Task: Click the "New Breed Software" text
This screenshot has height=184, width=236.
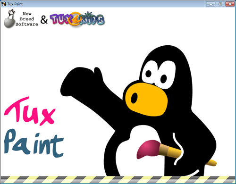Action: 27,19
